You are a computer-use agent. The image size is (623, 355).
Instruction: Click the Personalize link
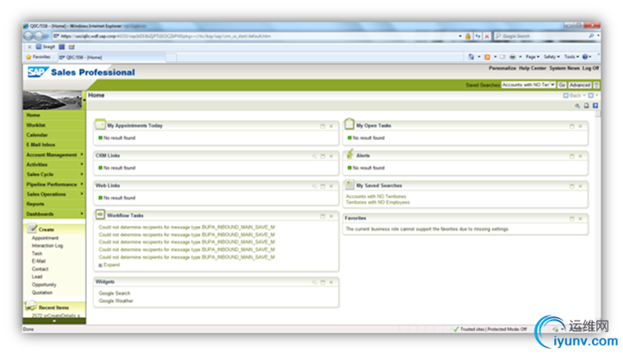(503, 68)
